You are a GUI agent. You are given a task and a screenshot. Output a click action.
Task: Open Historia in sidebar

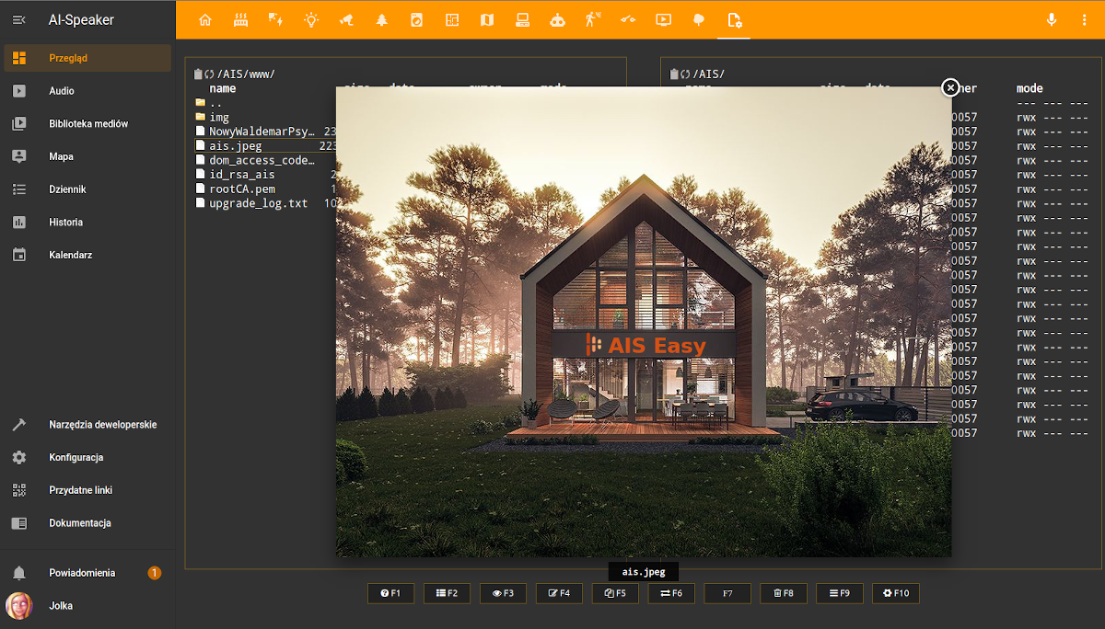pyautogui.click(x=87, y=222)
